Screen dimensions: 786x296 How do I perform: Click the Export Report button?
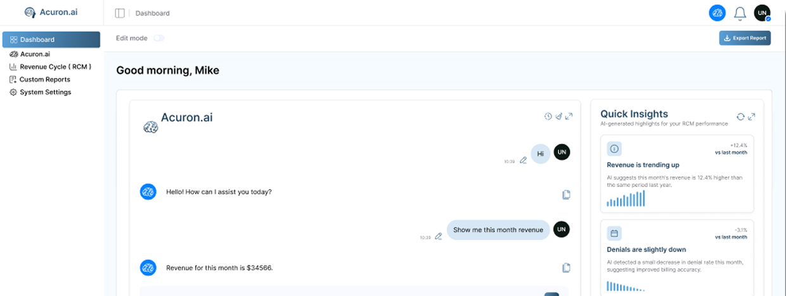click(745, 38)
